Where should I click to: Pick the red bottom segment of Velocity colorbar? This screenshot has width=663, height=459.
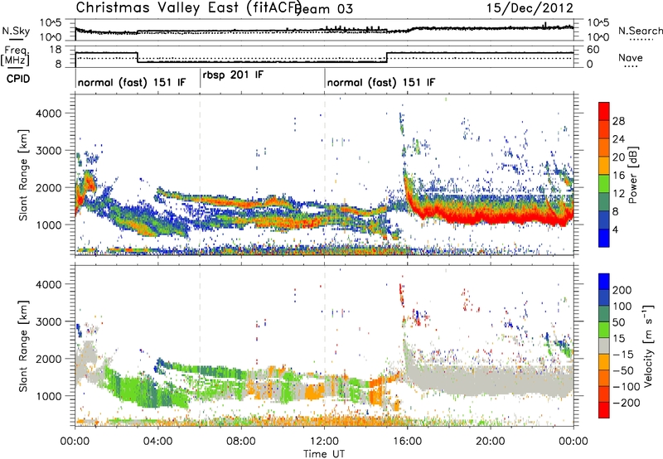coord(604,410)
